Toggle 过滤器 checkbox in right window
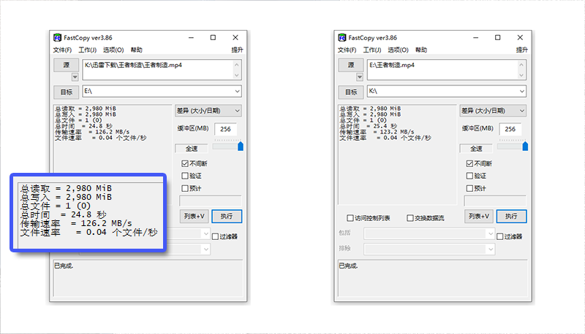This screenshot has height=334, width=585. tap(500, 236)
